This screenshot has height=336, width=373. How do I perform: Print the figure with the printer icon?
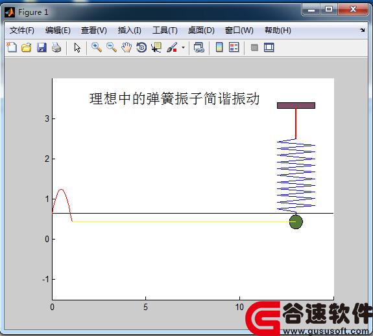coord(56,47)
